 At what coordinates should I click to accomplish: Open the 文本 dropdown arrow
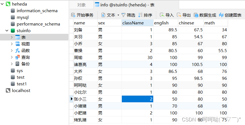(x=118, y=15)
